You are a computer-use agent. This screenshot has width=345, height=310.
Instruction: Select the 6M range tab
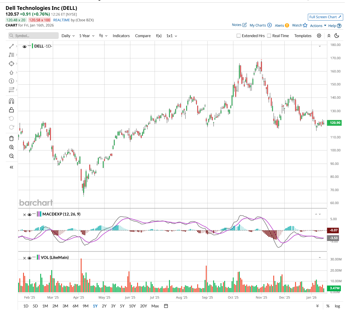(76, 306)
